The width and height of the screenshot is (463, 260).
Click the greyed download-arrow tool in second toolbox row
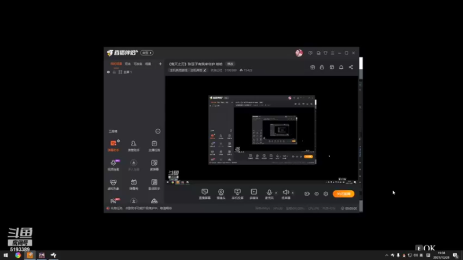click(x=134, y=165)
